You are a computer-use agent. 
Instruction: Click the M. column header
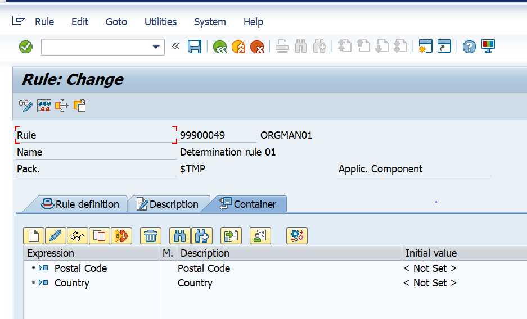coord(168,253)
